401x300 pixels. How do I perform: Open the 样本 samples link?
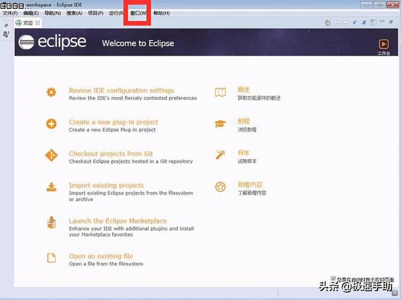(x=243, y=153)
